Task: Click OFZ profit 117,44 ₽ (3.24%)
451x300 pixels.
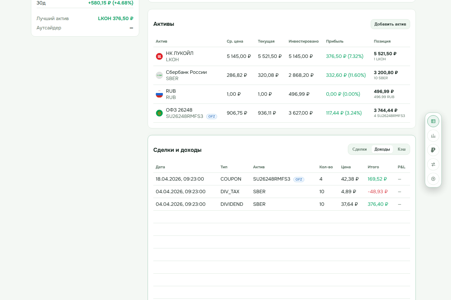Action: (x=344, y=113)
